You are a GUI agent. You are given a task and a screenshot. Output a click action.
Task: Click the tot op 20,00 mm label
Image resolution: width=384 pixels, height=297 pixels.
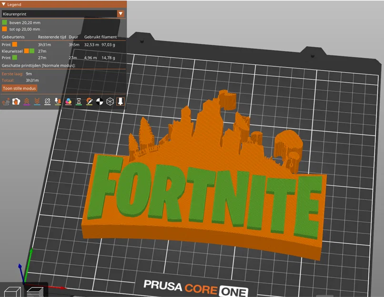pyautogui.click(x=24, y=29)
